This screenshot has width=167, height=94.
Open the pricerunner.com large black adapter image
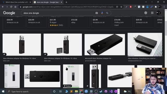coord(105,45)
